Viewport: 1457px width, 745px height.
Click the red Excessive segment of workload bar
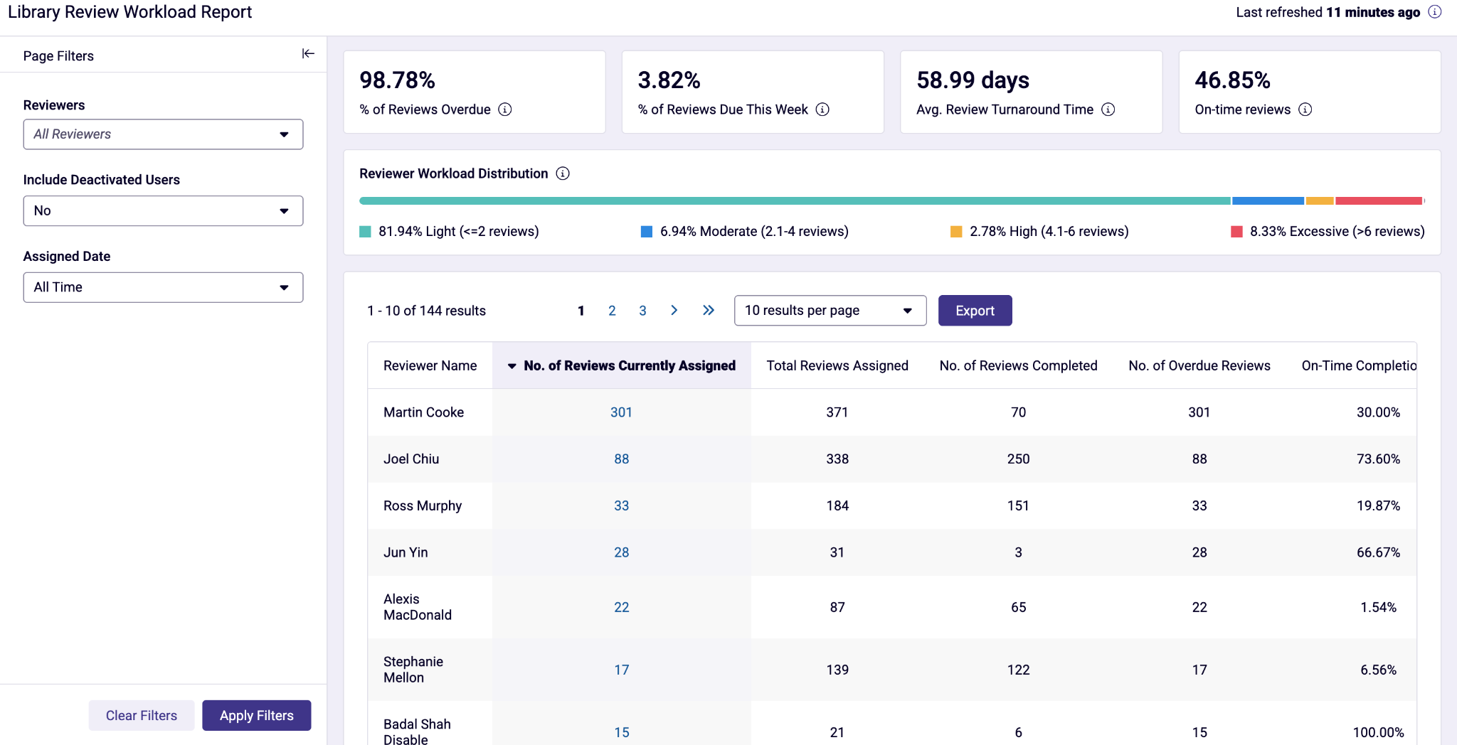coord(1379,201)
